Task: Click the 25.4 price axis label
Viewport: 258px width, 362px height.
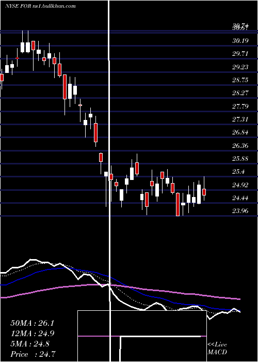Action: click(x=238, y=172)
